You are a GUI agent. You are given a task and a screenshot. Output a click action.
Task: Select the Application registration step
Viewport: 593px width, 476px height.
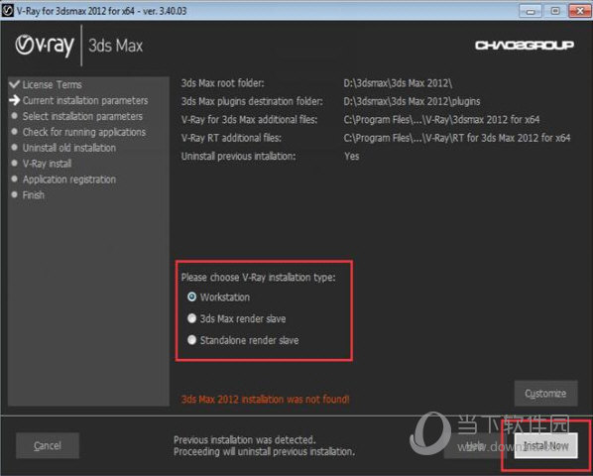(x=69, y=179)
